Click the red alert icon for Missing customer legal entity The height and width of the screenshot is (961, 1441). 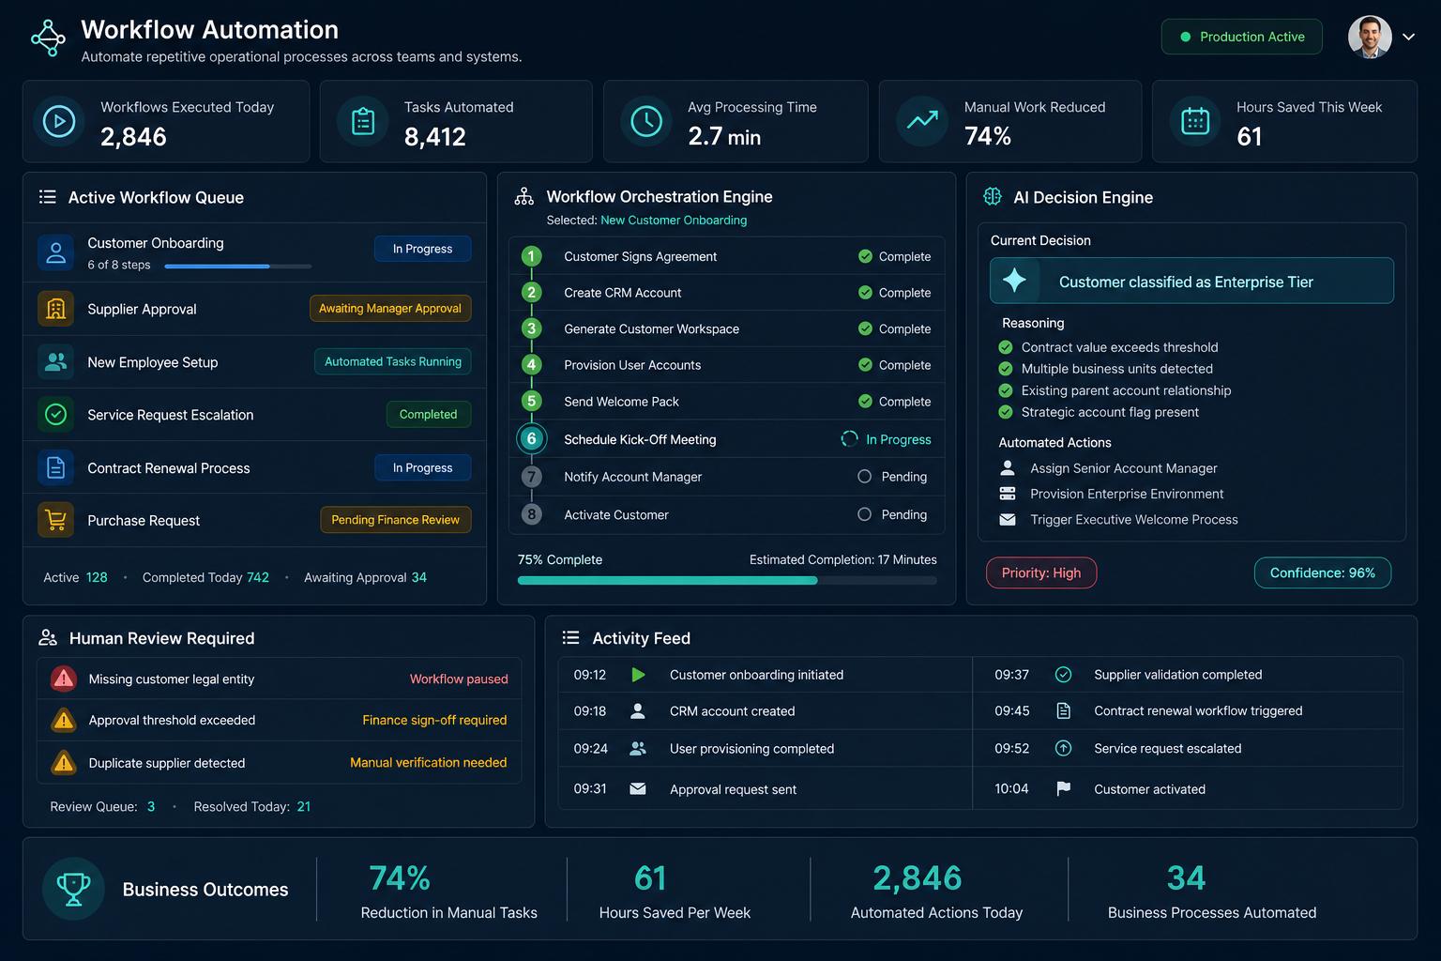tap(64, 678)
